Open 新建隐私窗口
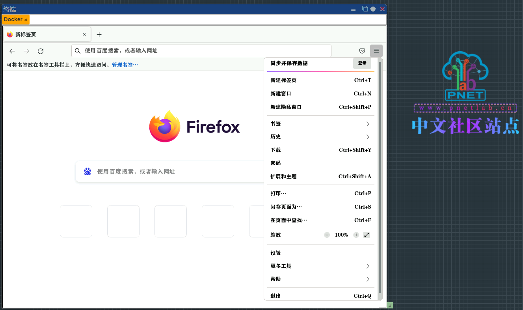The height and width of the screenshot is (310, 523). click(x=321, y=107)
